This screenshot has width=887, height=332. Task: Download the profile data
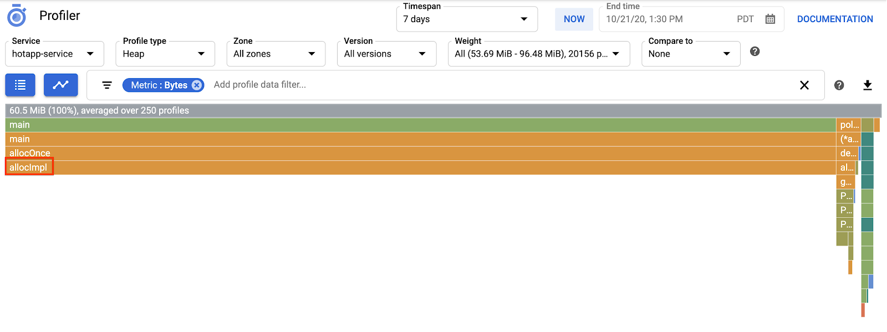868,85
